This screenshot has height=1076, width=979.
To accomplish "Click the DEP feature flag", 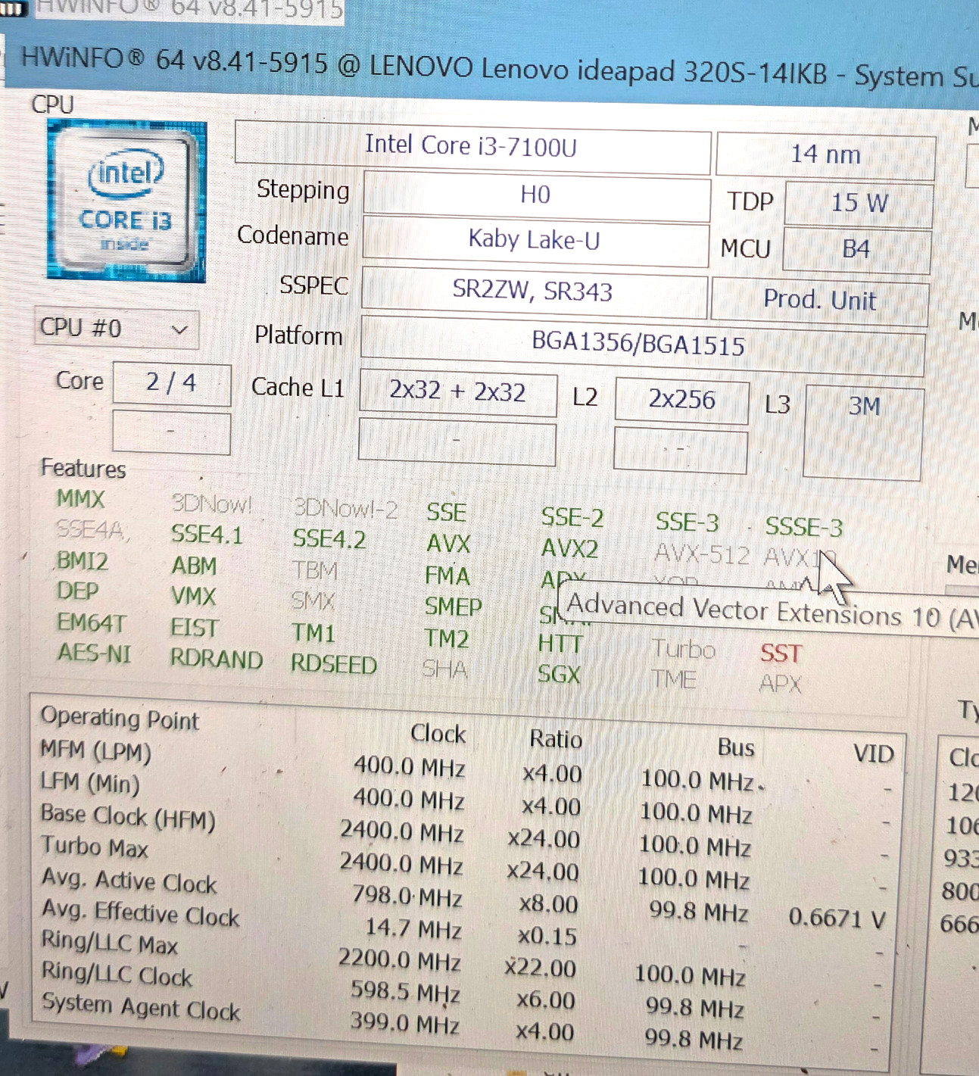I will [77, 591].
